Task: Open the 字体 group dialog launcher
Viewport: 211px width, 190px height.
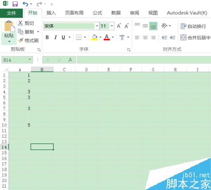Action: (x=129, y=50)
